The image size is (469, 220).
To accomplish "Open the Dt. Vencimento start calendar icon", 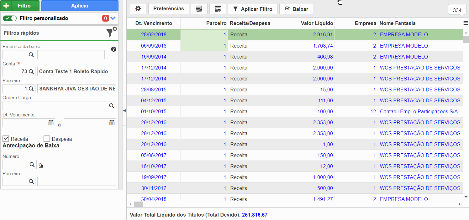I will click(51, 123).
